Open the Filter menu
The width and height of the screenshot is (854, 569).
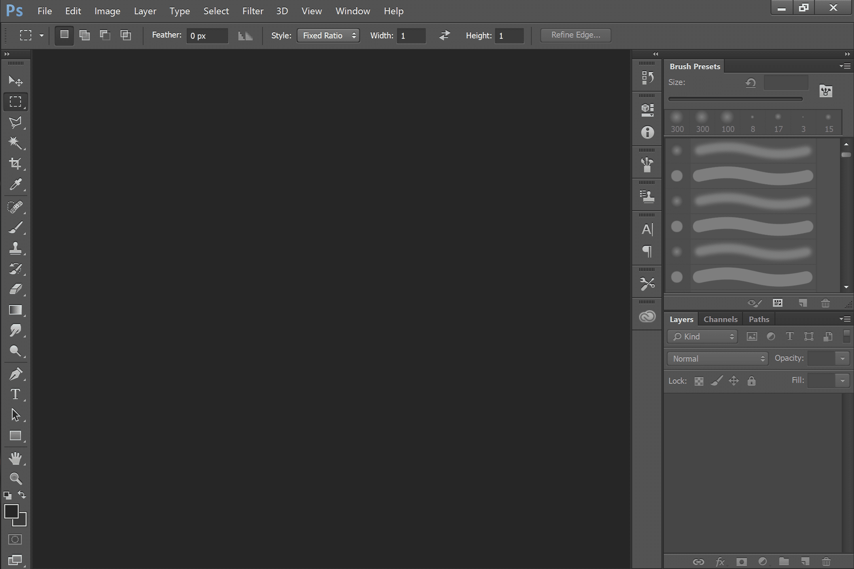pos(253,11)
